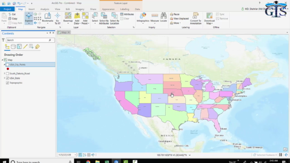Open the Locate pane

164,17
